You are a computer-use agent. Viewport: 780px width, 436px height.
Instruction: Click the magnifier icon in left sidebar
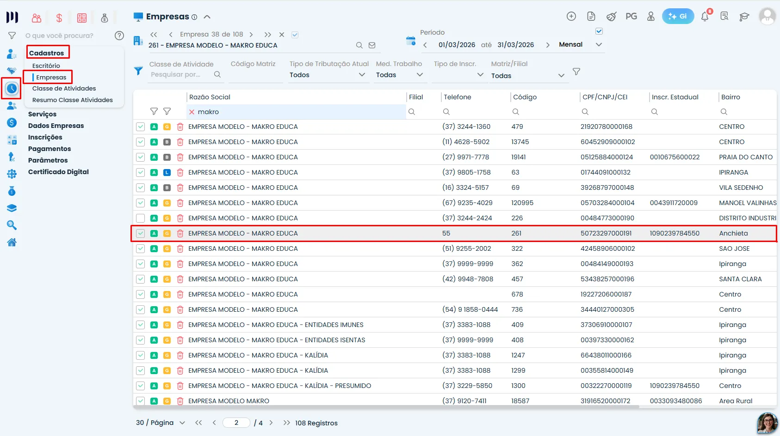(12, 225)
